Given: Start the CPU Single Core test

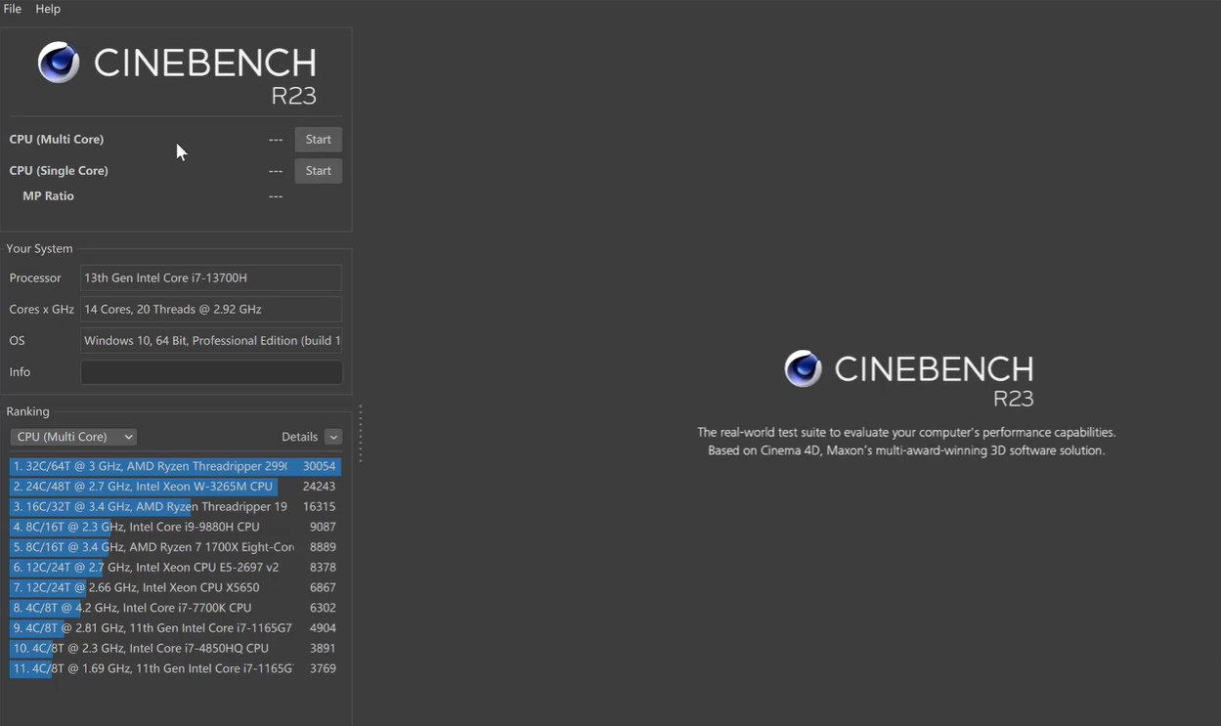Looking at the screenshot, I should point(319,171).
